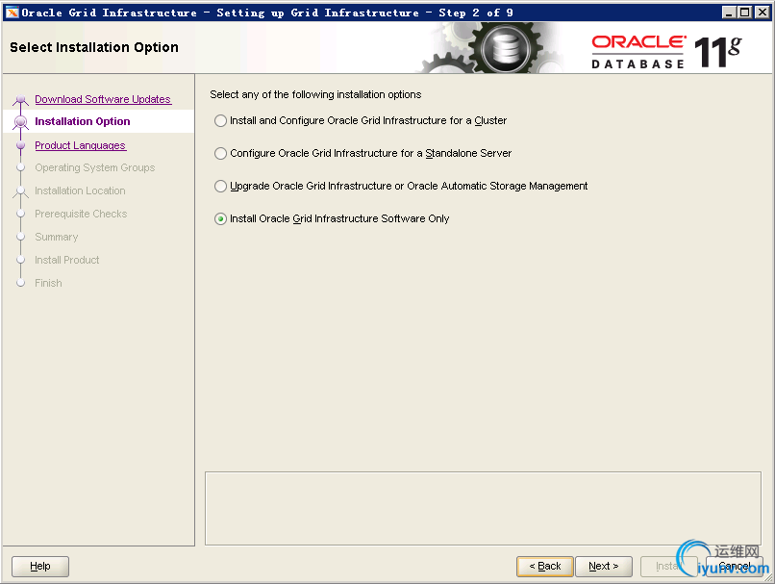Click the 'Prerequisite Checks' step text

81,214
